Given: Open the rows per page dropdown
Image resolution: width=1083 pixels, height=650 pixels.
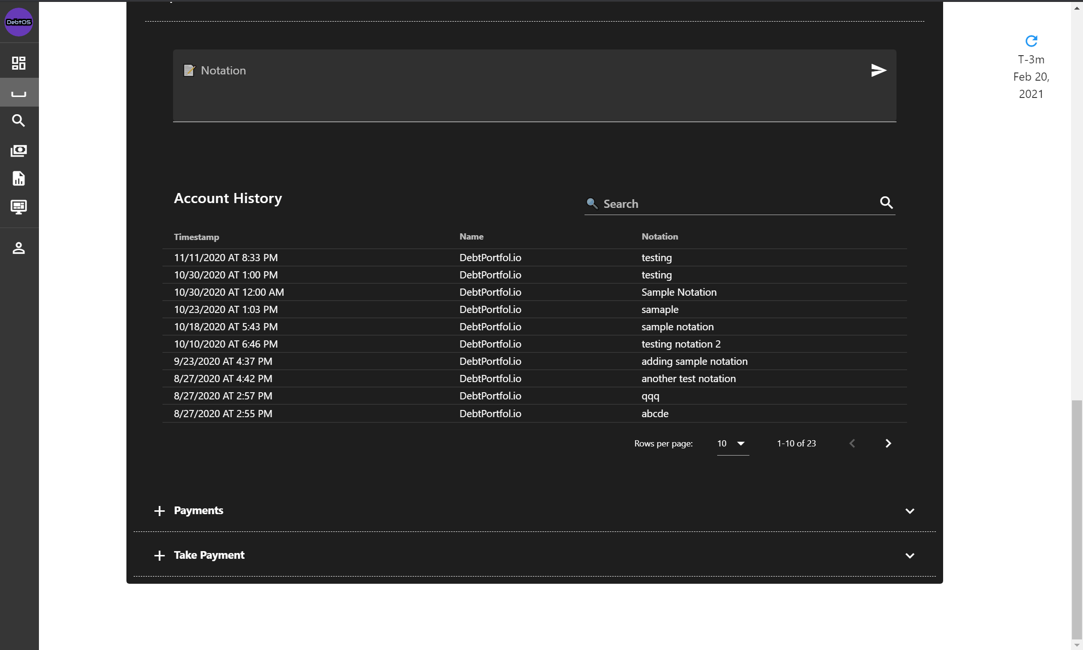Looking at the screenshot, I should coord(732,444).
